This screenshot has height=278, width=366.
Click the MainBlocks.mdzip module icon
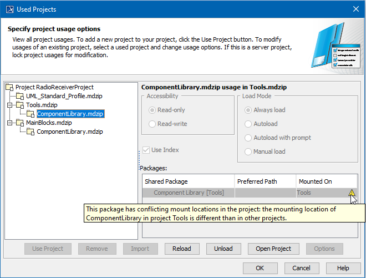click(21, 123)
